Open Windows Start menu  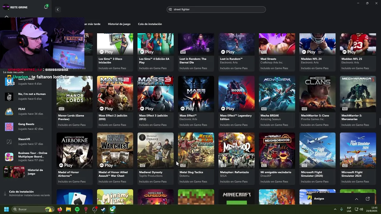point(6,209)
